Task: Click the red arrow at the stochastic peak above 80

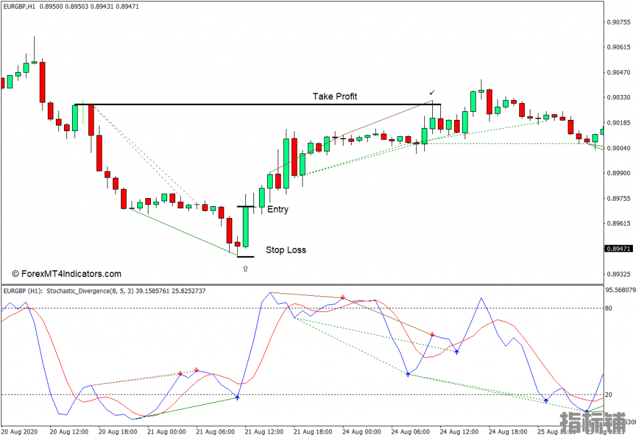Action: coord(343,298)
